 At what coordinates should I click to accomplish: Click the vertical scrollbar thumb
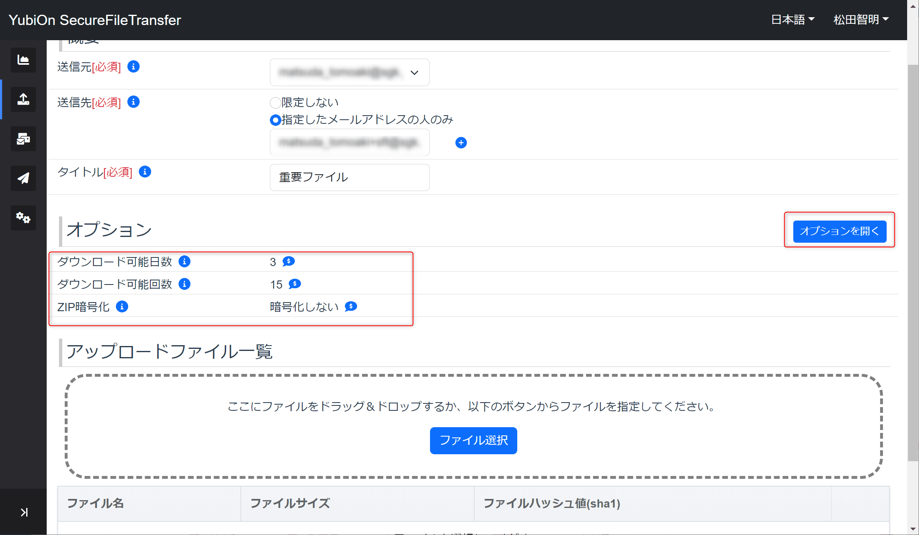913,262
